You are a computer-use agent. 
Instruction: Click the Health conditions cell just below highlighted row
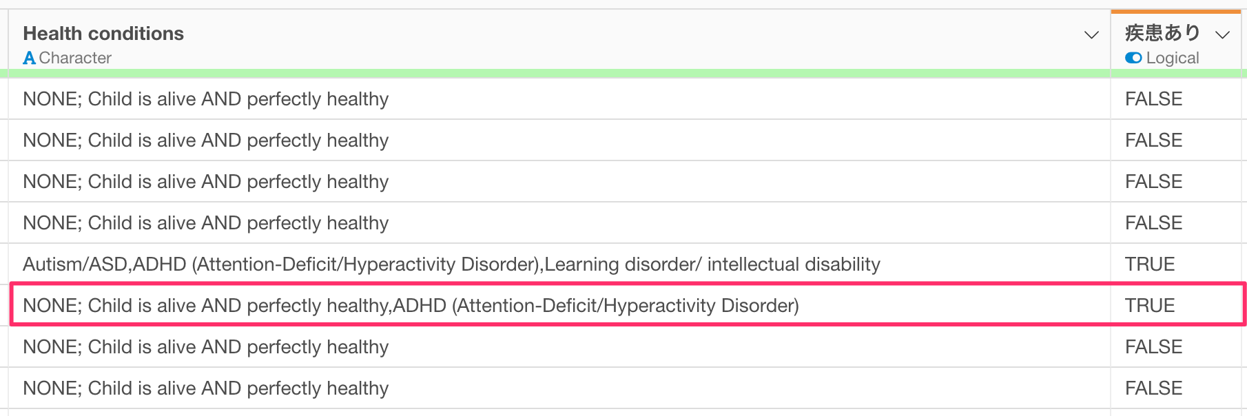(559, 347)
